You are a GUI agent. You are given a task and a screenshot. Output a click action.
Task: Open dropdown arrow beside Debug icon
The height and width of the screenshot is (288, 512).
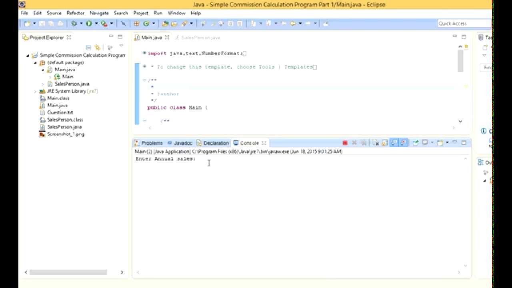(x=81, y=24)
